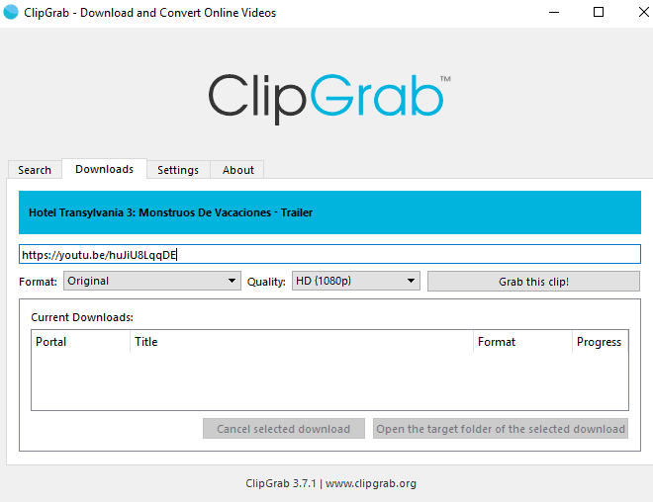Click Open the target folder button
The height and width of the screenshot is (502, 653).
(501, 429)
